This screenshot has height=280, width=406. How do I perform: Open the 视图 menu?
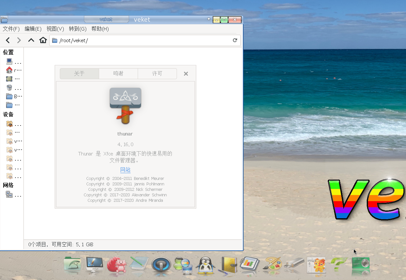click(x=55, y=29)
